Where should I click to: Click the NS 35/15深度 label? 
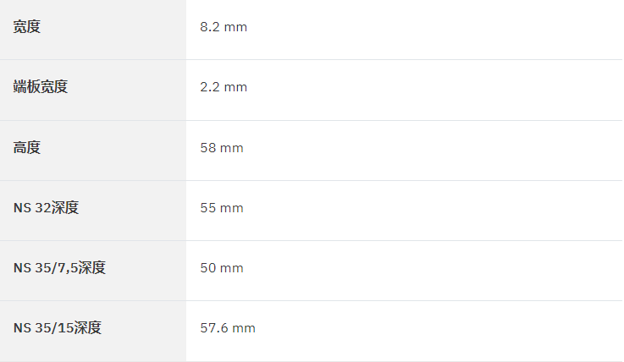(58, 327)
